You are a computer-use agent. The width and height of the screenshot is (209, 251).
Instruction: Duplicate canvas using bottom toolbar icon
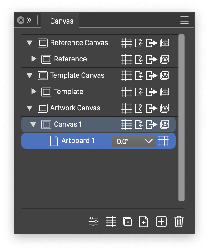click(127, 222)
